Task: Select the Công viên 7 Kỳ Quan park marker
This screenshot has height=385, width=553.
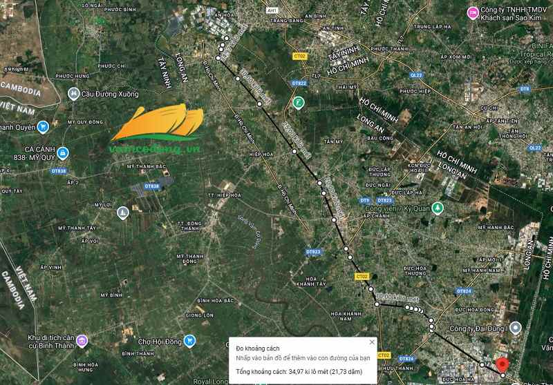Action: point(438,208)
